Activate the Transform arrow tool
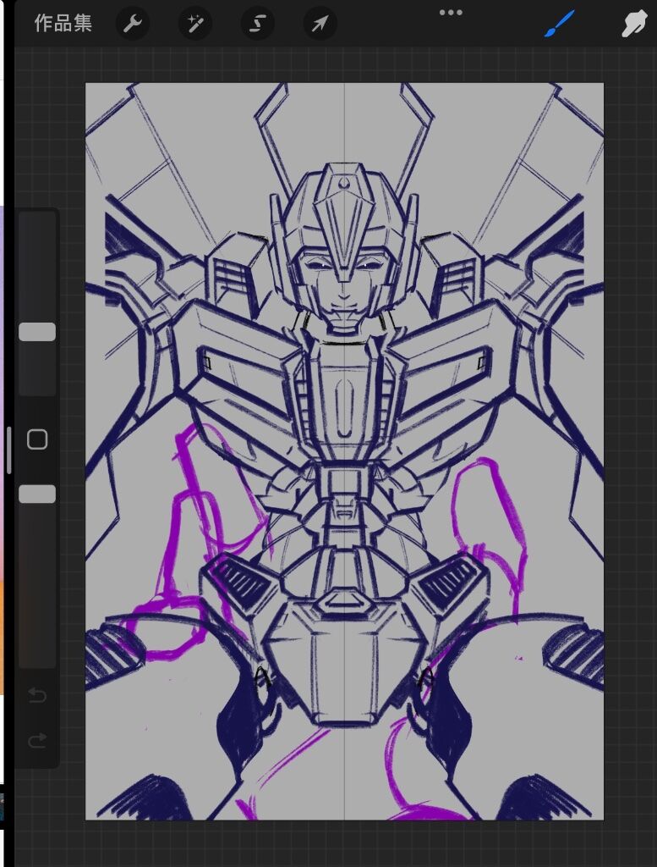The image size is (657, 867). (x=320, y=24)
